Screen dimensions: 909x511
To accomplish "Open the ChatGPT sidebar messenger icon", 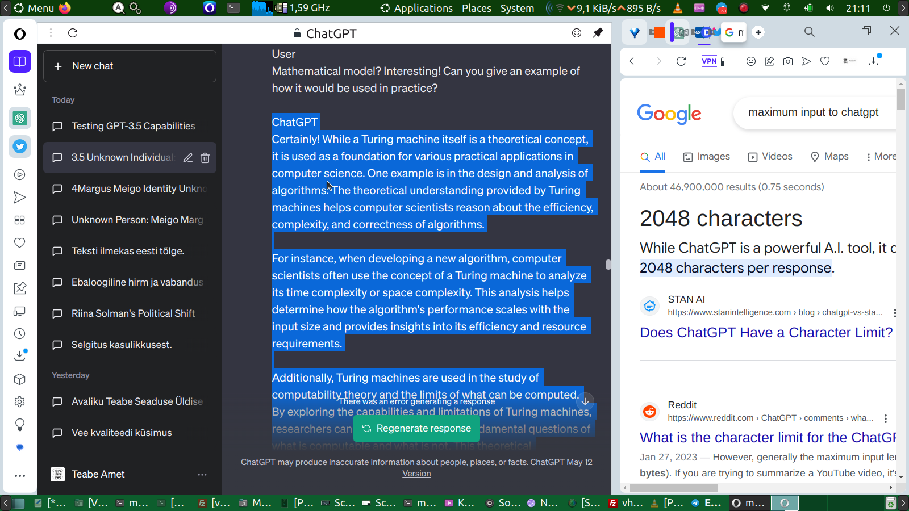I will click(x=20, y=118).
